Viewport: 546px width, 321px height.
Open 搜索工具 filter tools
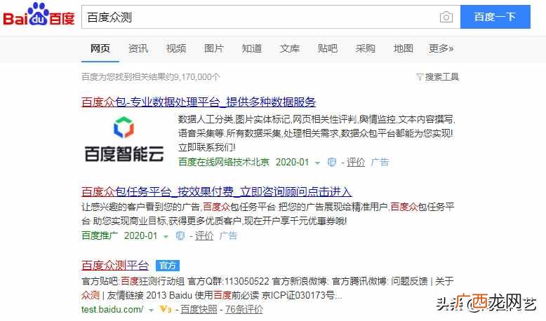[x=441, y=77]
